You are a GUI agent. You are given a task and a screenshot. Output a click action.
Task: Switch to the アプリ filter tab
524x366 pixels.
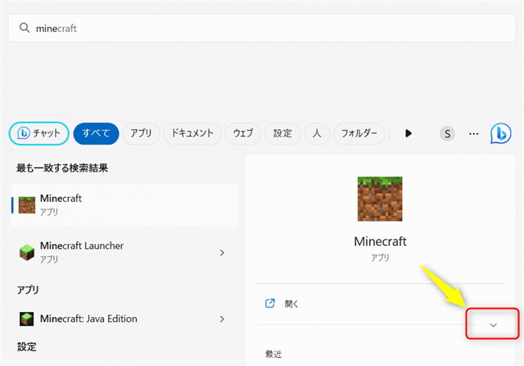(x=141, y=133)
